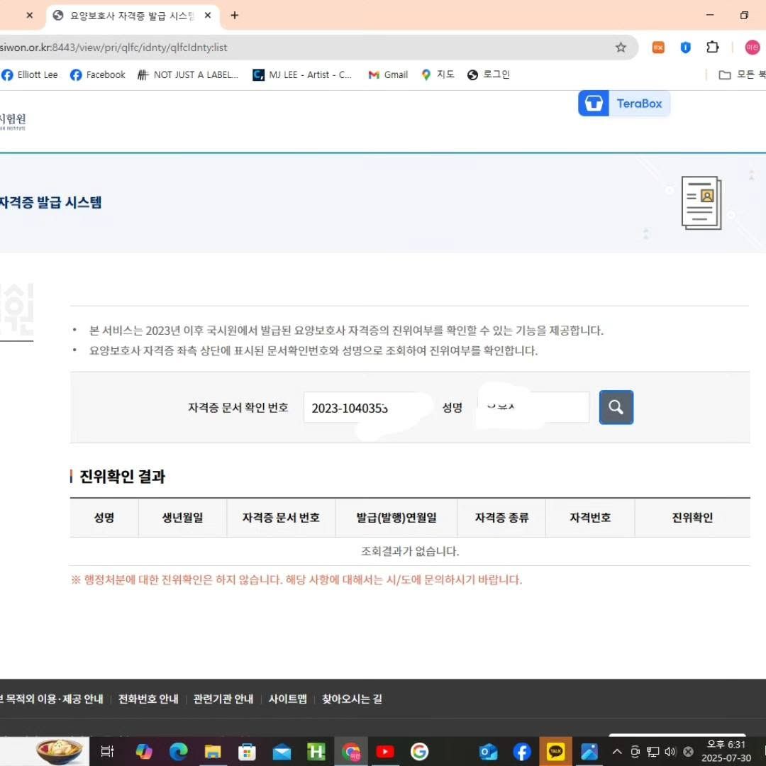Open Task View on the taskbar
The image size is (766, 766).
coord(107,751)
